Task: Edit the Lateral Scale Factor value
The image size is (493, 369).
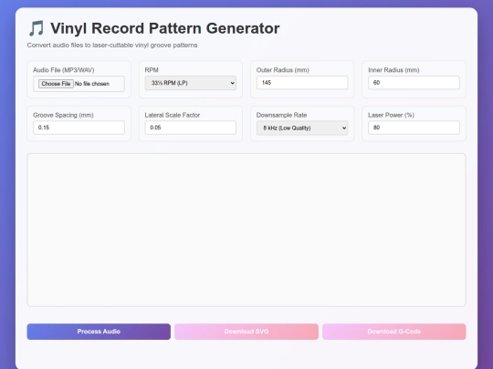Action: [191, 128]
